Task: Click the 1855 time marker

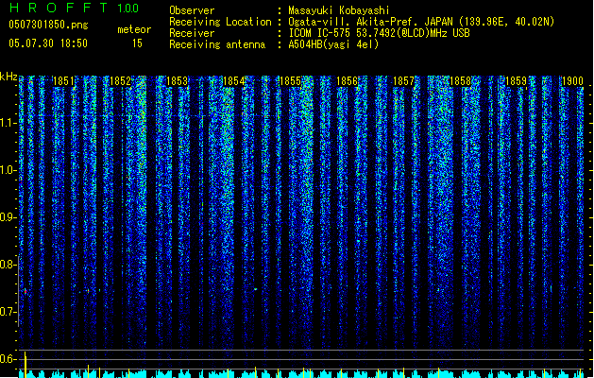Action: pyautogui.click(x=290, y=81)
